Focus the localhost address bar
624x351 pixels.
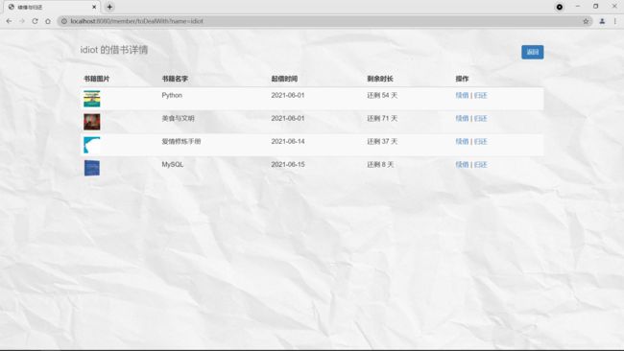[324, 21]
